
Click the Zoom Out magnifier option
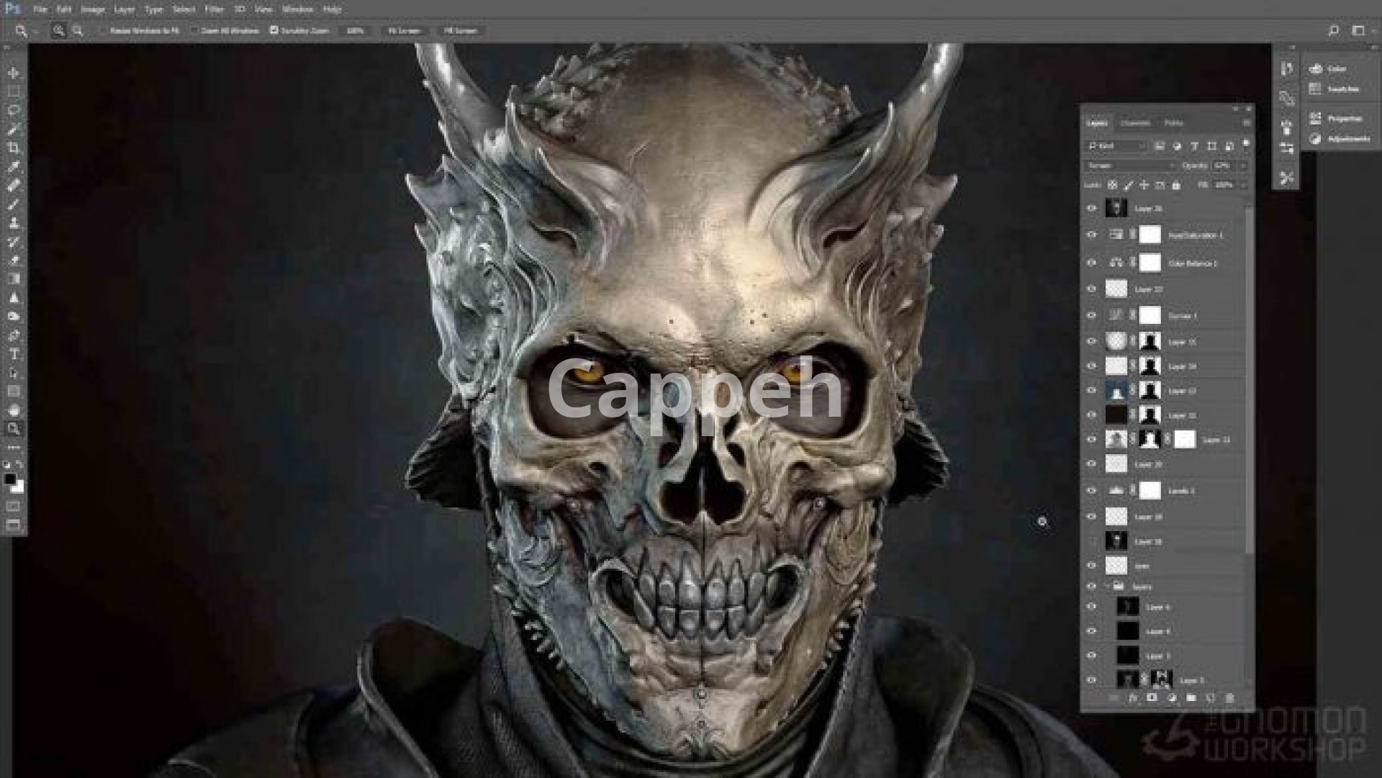(78, 31)
